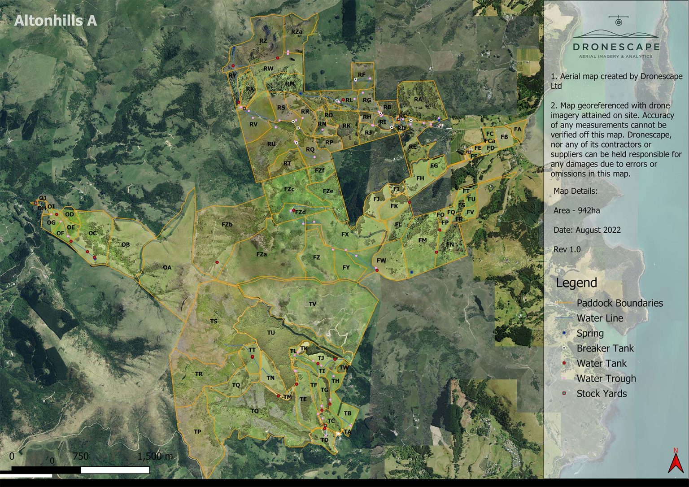Select the Spring symbol in the legend

(x=564, y=333)
